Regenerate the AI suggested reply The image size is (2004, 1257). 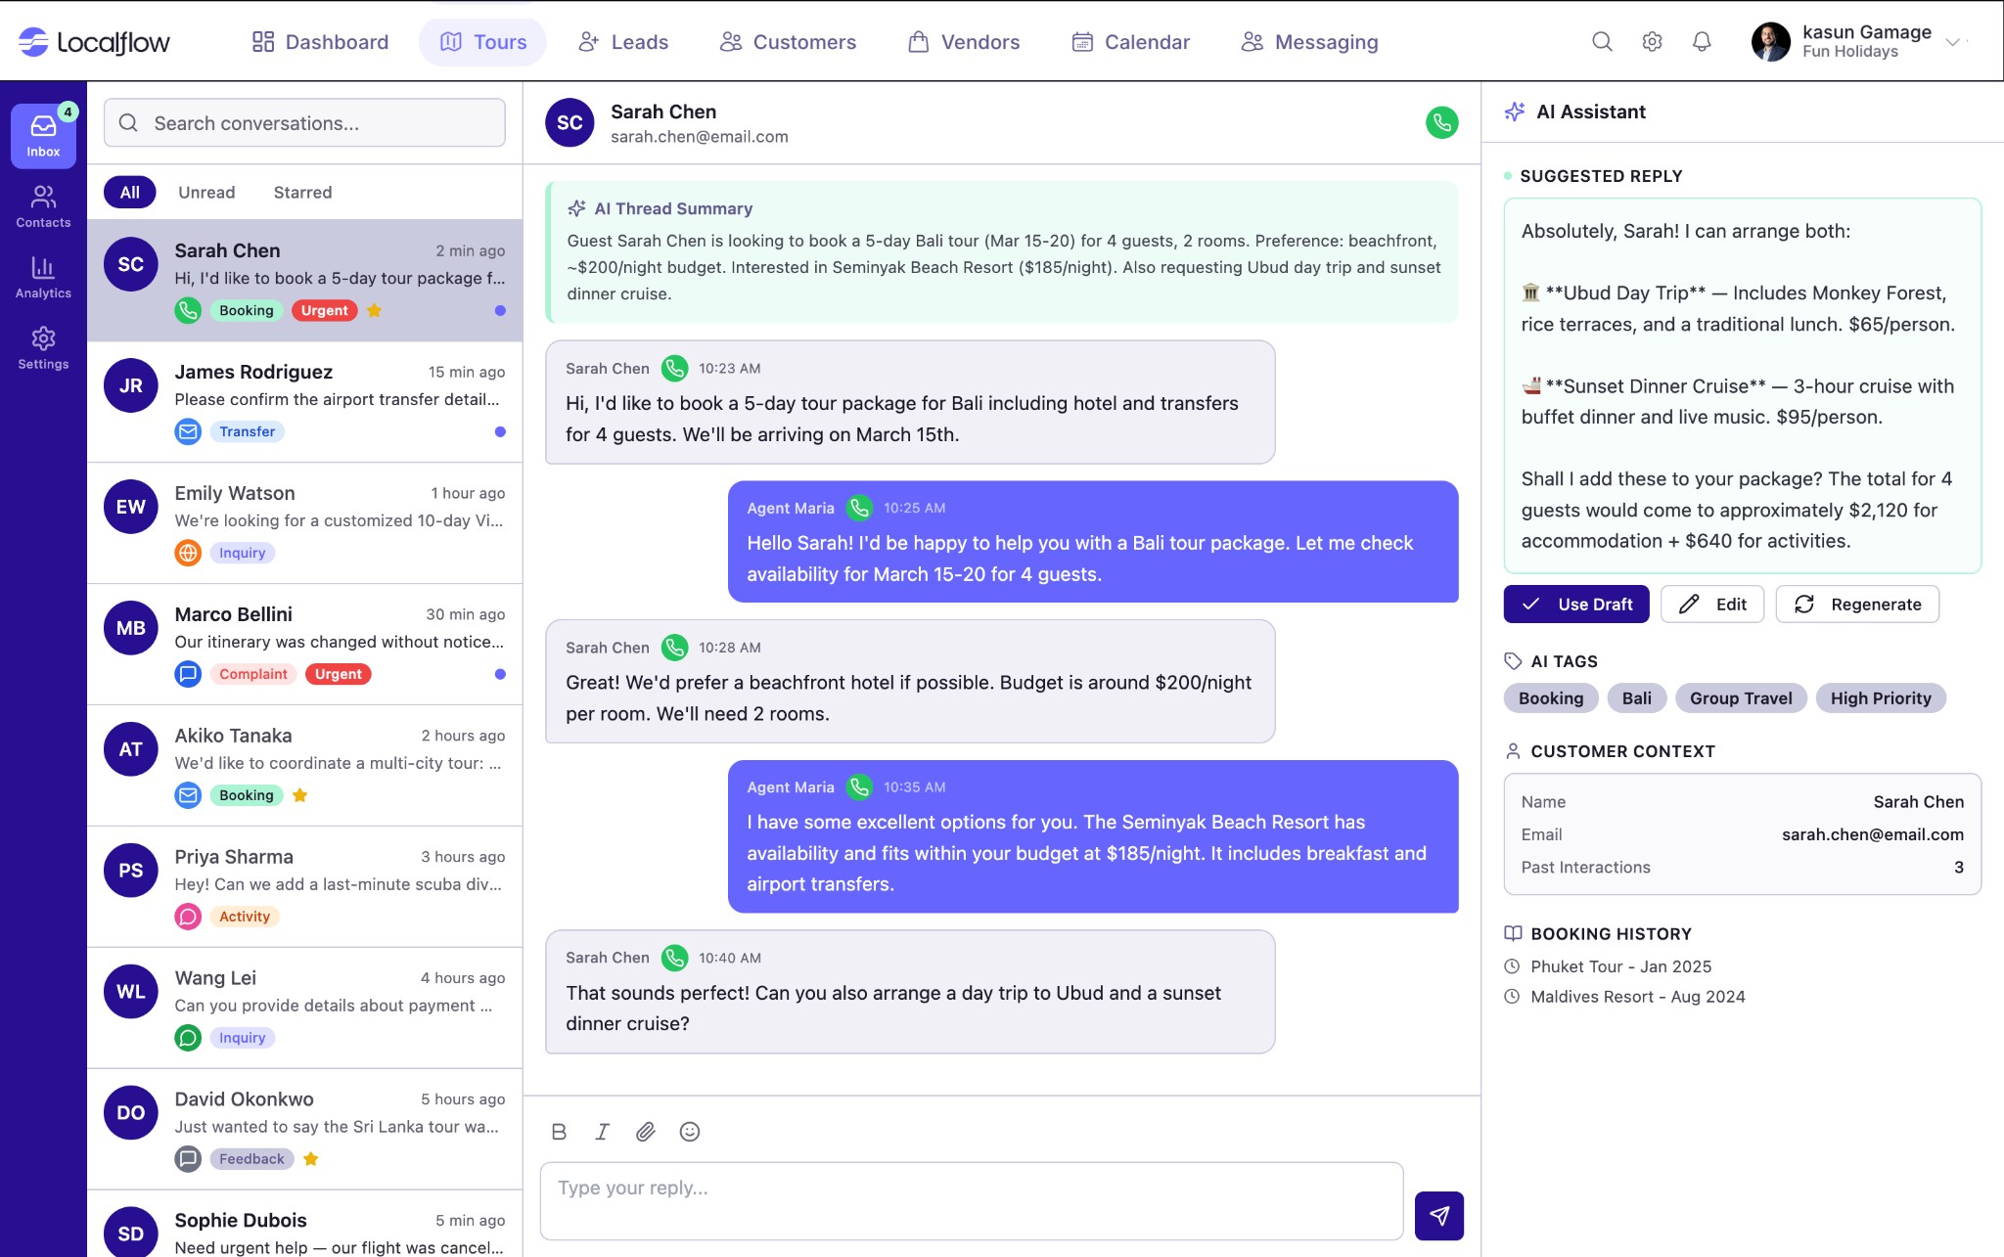click(x=1857, y=604)
